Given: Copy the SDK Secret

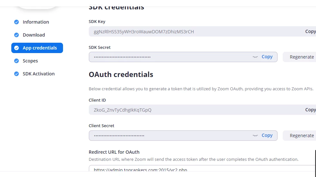Looking at the screenshot, I should pyautogui.click(x=267, y=57).
